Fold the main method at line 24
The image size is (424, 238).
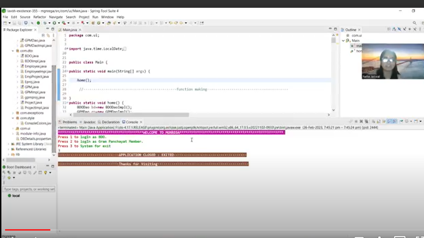pos(67,71)
